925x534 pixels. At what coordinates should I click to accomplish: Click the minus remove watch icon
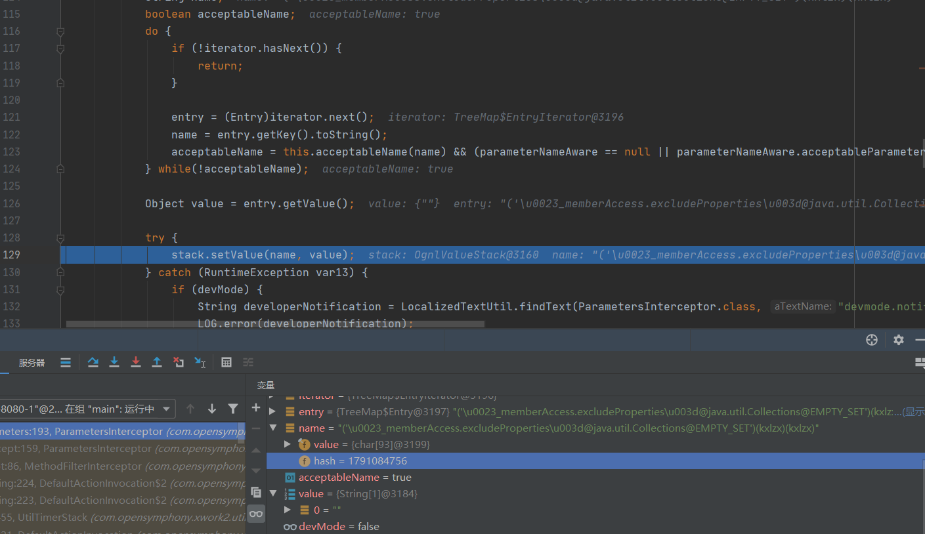256,428
